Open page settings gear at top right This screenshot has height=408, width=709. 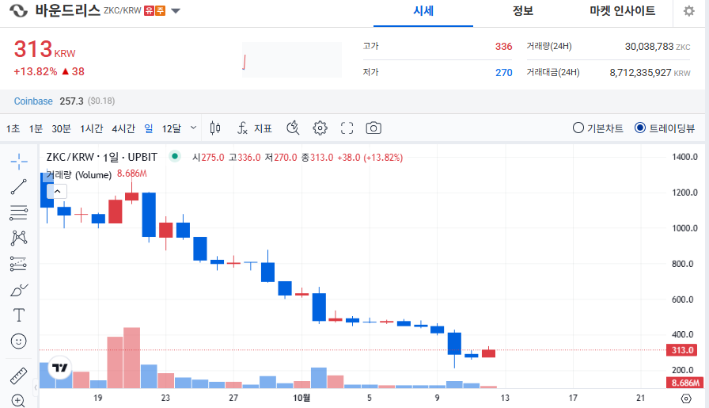[x=688, y=11]
